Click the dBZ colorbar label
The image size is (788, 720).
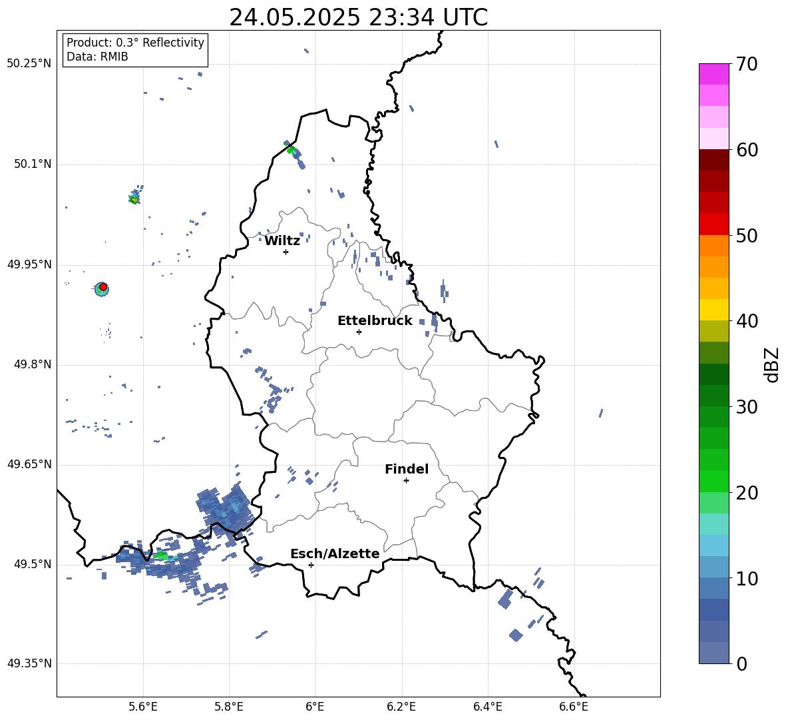click(771, 364)
